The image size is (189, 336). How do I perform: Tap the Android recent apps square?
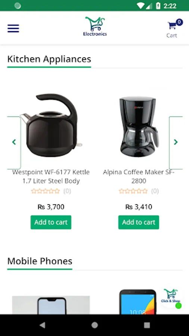(x=147, y=325)
